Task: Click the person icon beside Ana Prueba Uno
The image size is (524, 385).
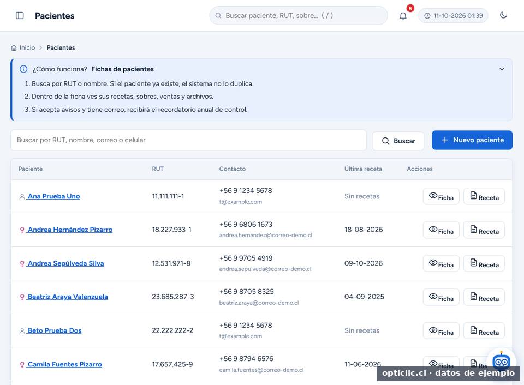Action: click(22, 197)
